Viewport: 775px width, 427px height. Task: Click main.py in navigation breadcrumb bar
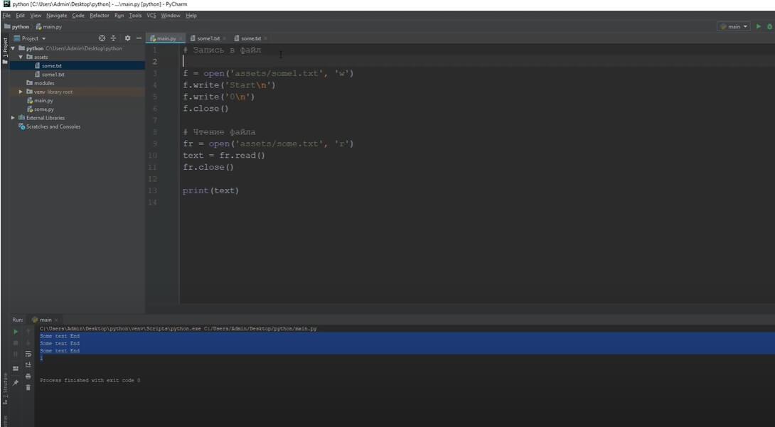coord(49,27)
